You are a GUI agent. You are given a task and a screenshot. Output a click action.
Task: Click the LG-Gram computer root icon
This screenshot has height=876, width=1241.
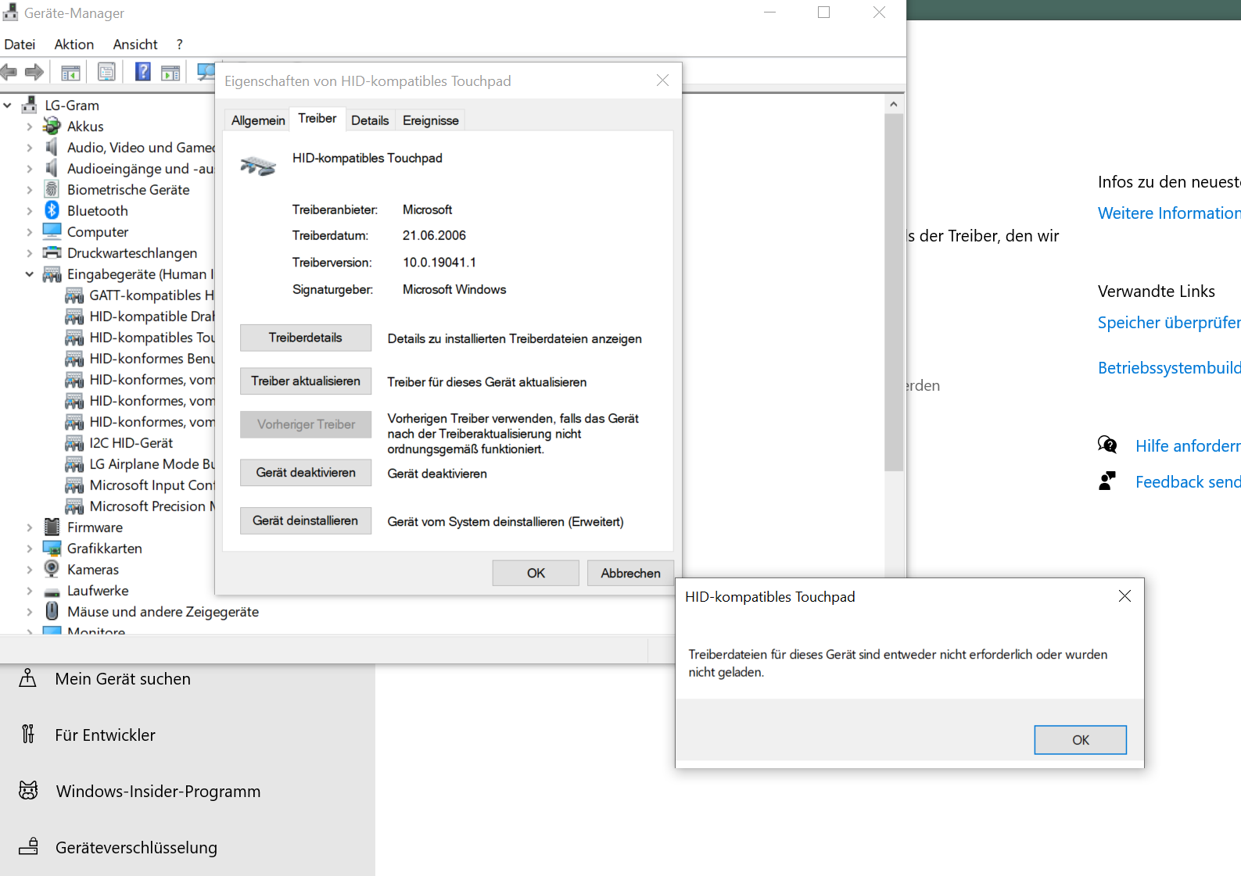[30, 105]
